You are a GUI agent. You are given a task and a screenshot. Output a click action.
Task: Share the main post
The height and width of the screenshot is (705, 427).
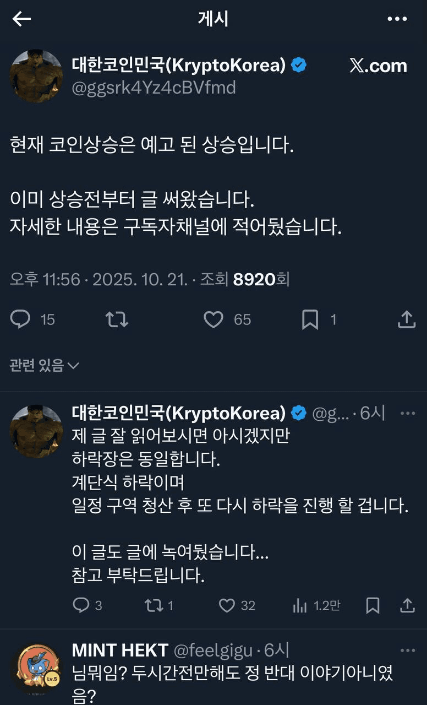406,319
